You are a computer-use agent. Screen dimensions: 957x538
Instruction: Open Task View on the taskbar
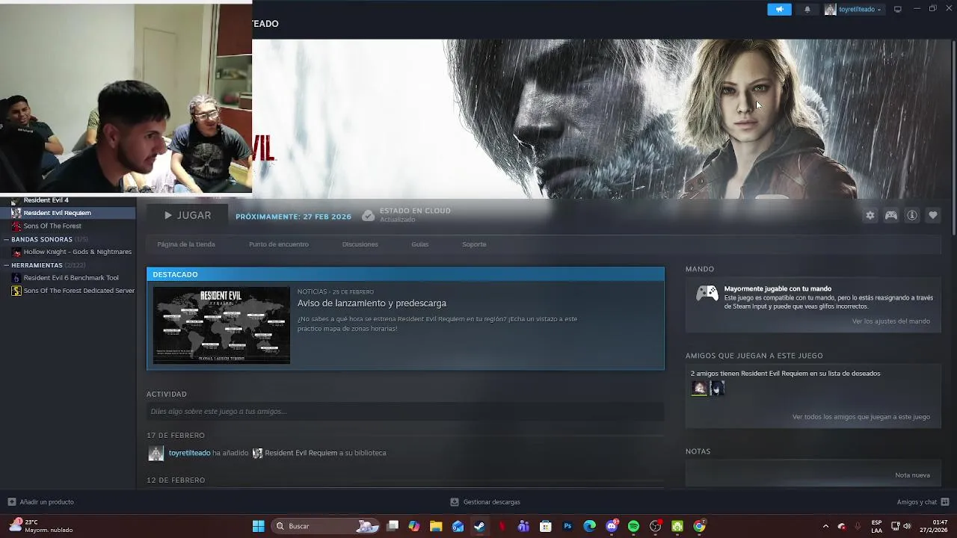point(393,526)
